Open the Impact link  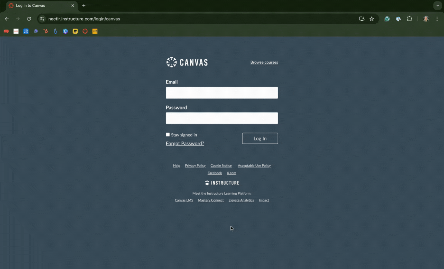[x=264, y=200]
